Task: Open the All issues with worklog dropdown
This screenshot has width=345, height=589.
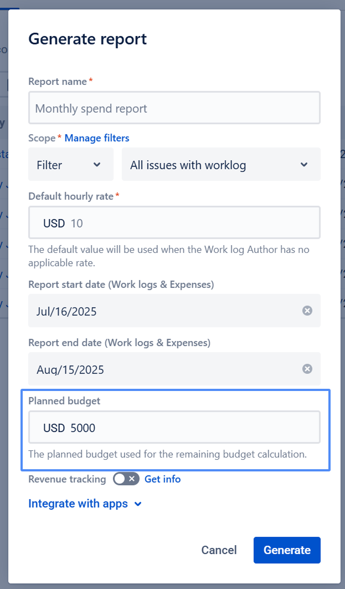Action: 220,165
